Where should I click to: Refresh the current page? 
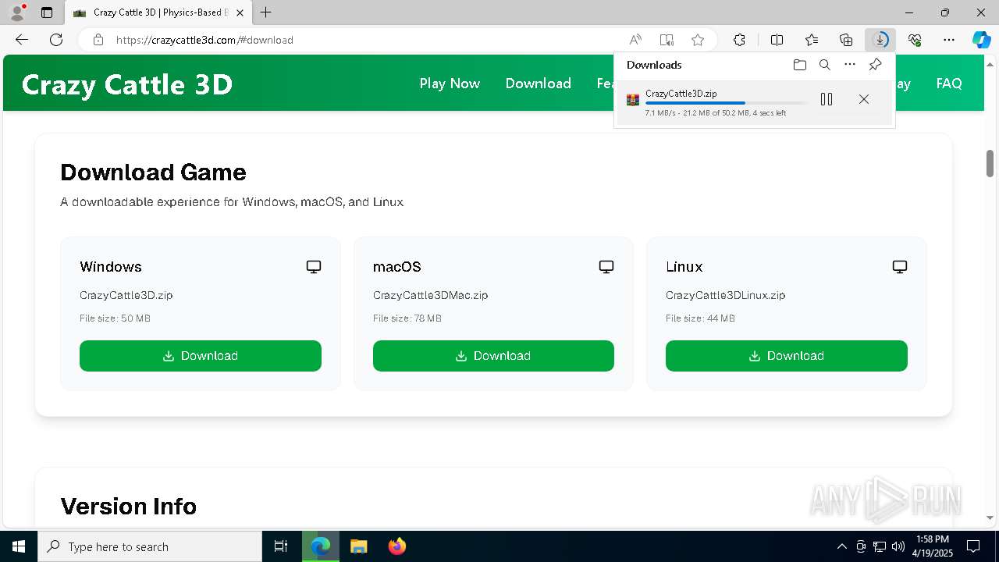(56, 40)
